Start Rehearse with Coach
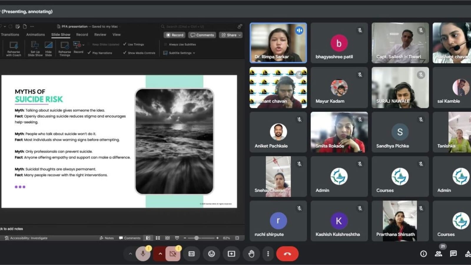Screen dimensions: 471x265 [x=14, y=49]
